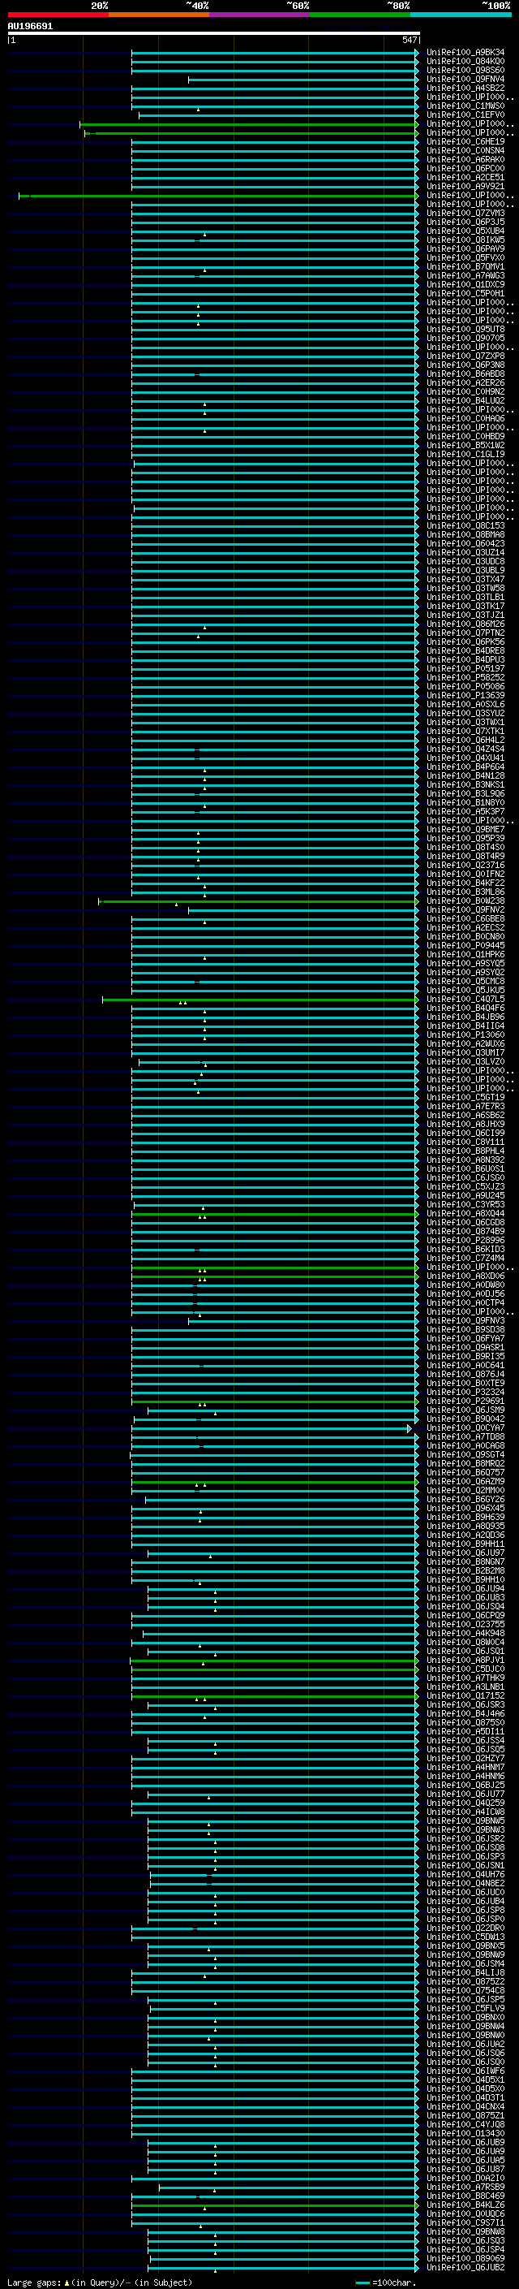Screen dimensions: 519x2289
Task: Click hit label UniRef100_A4SB22
Action: point(465,88)
